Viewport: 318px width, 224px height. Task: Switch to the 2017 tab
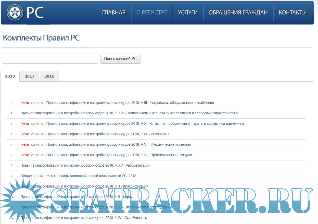coord(30,76)
